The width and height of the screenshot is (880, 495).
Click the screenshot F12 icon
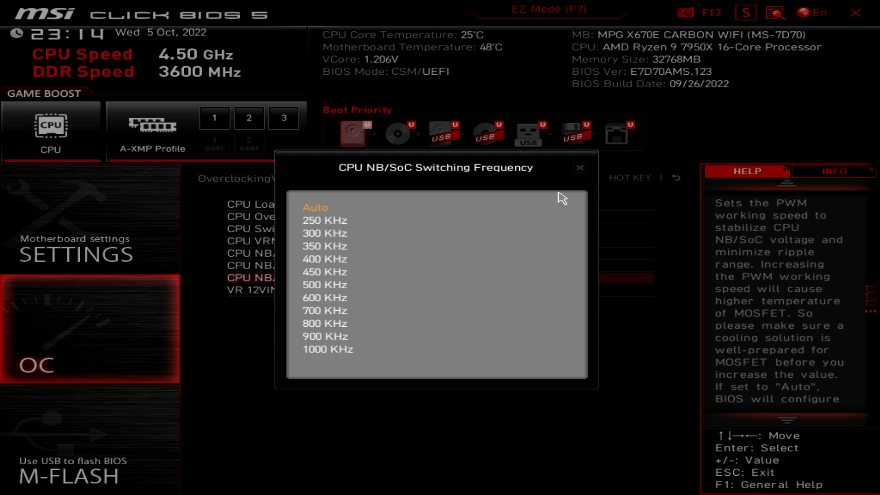pos(685,11)
